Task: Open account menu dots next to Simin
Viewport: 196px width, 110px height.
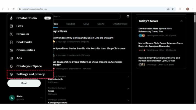Action: (x=41, y=98)
